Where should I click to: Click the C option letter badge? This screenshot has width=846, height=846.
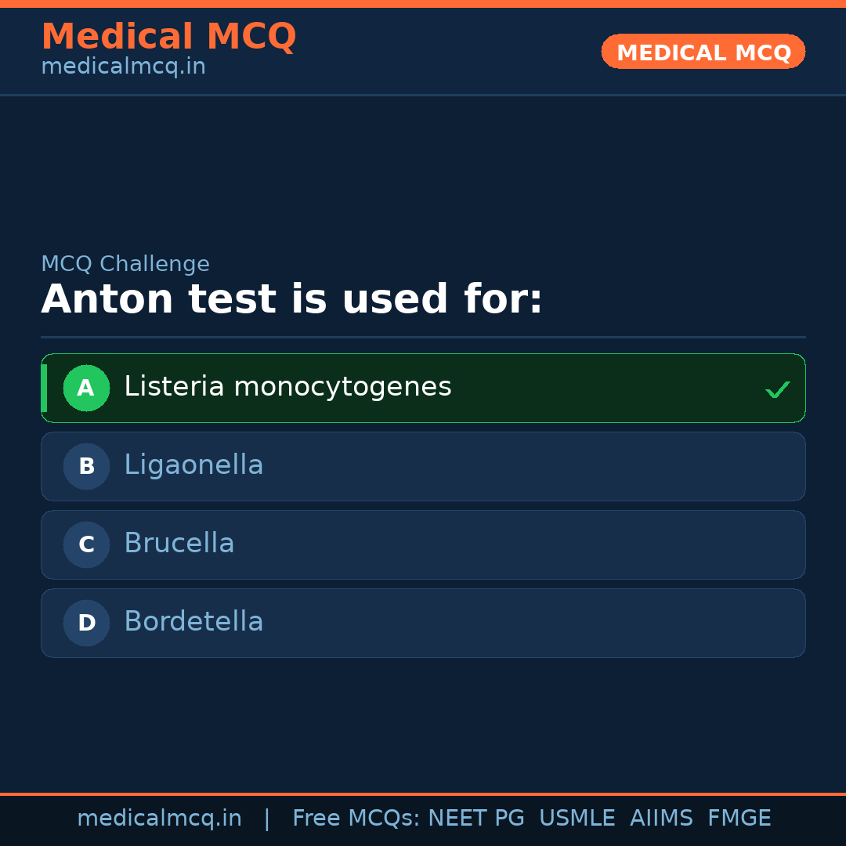86,544
